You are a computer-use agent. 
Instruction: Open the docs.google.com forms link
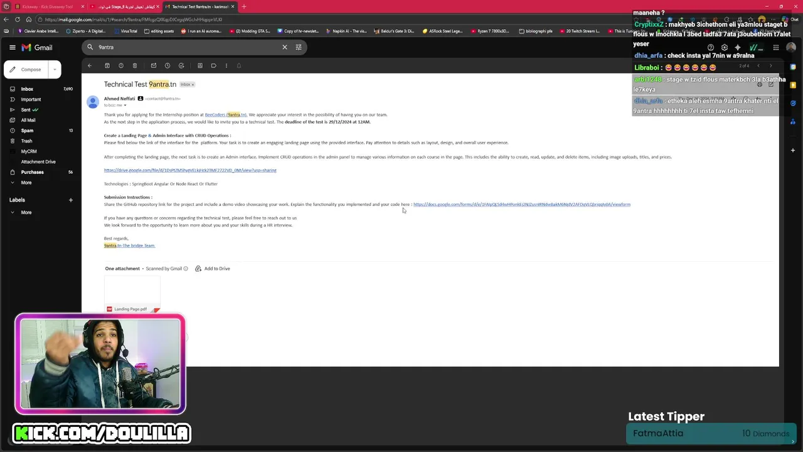tap(522, 204)
